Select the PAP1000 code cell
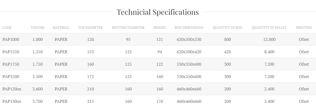This screenshot has height=107, width=316. coord(11,40)
